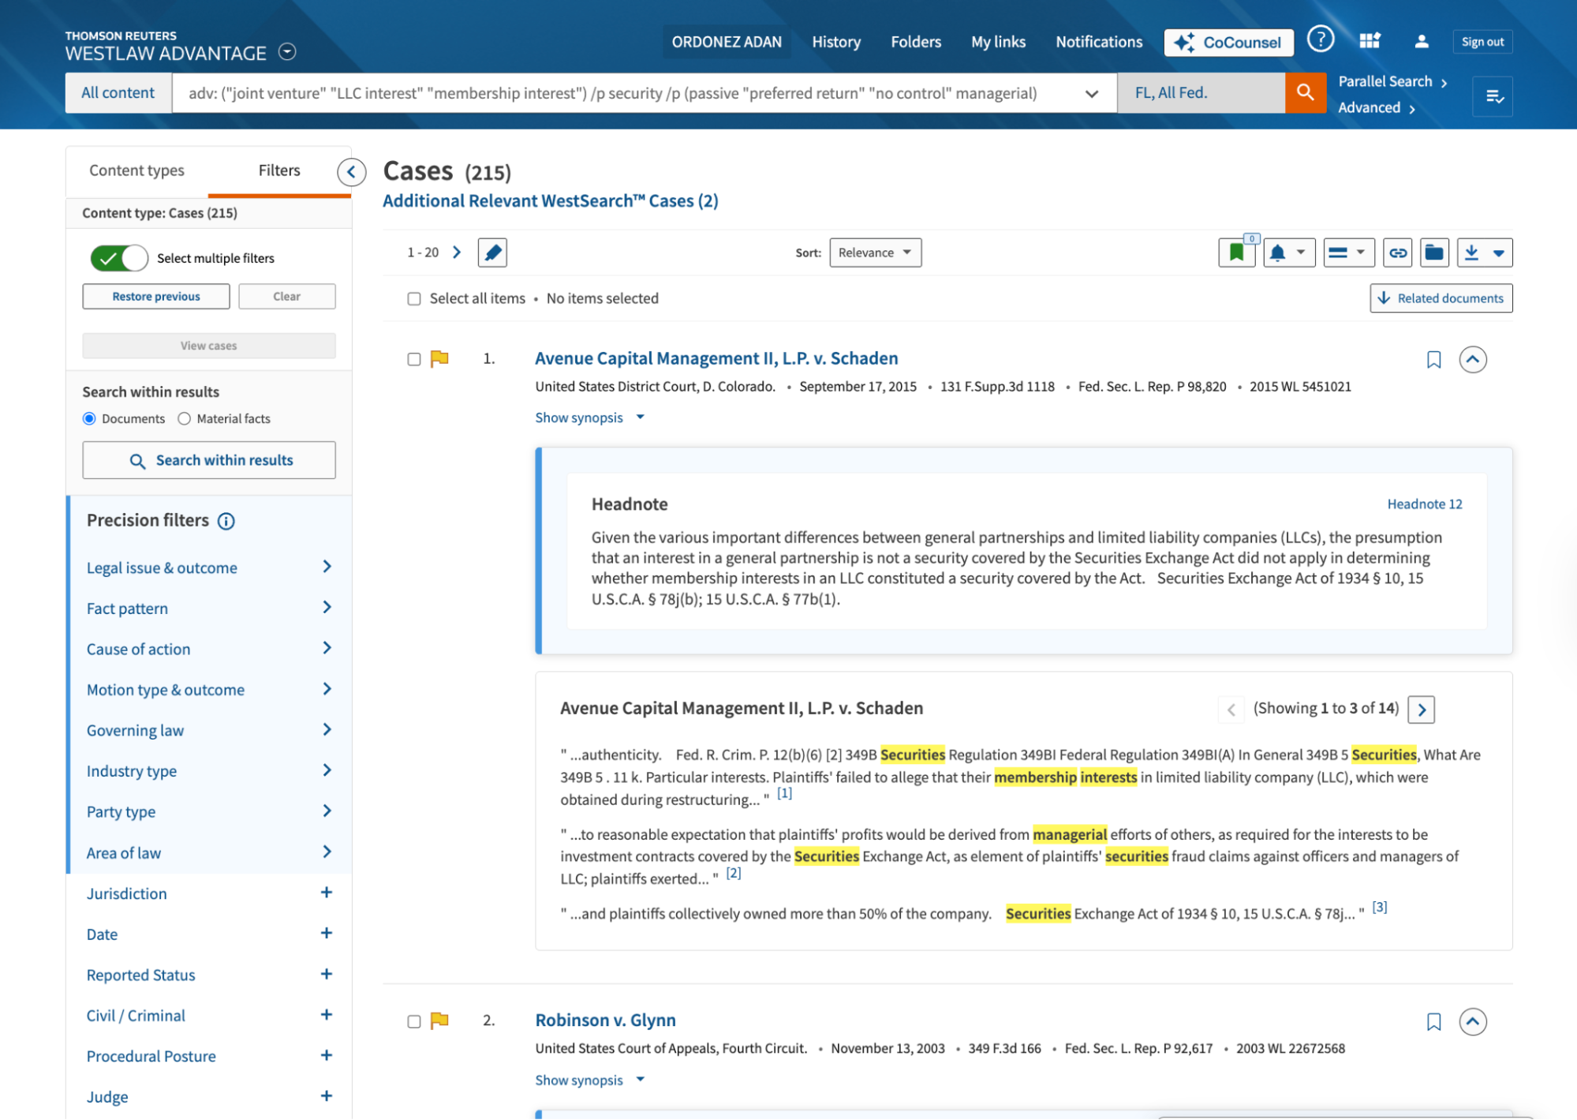Screen dimensions: 1577x1120
Task: Collapse the Avenue Capital result details
Action: click(x=1472, y=360)
